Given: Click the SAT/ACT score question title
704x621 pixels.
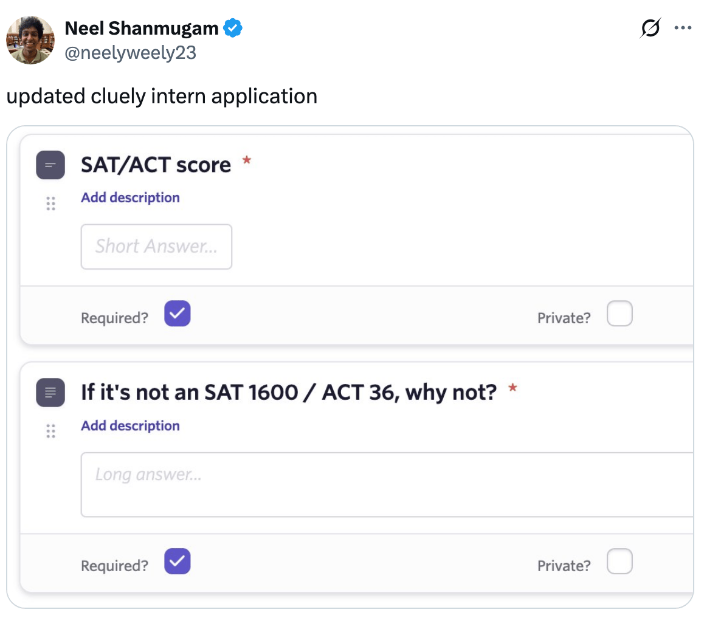Looking at the screenshot, I should pos(156,165).
